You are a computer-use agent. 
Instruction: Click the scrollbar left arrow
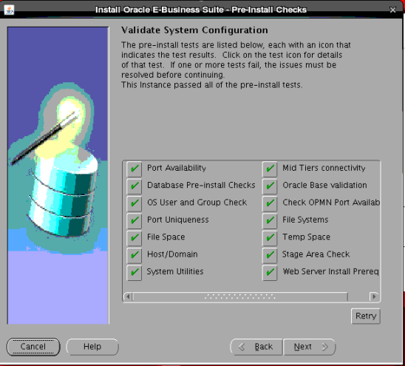click(x=128, y=296)
